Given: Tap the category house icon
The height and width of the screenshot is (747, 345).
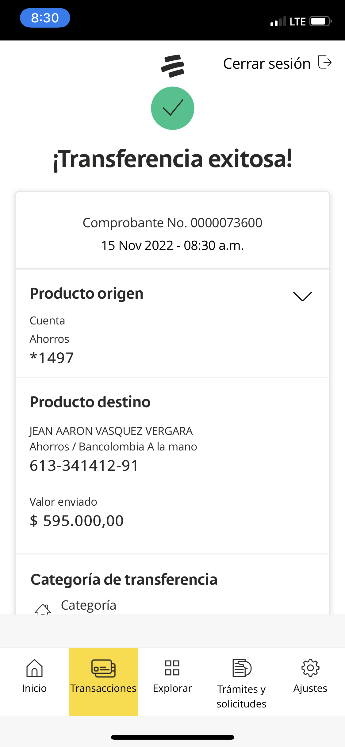Looking at the screenshot, I should pyautogui.click(x=43, y=609).
